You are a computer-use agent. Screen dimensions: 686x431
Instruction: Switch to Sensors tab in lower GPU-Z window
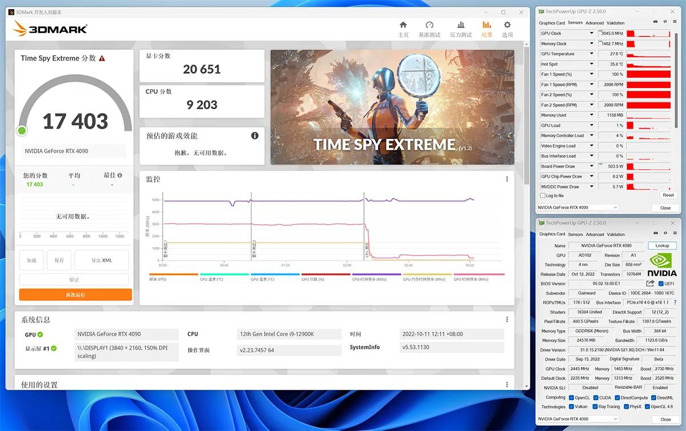tap(575, 234)
